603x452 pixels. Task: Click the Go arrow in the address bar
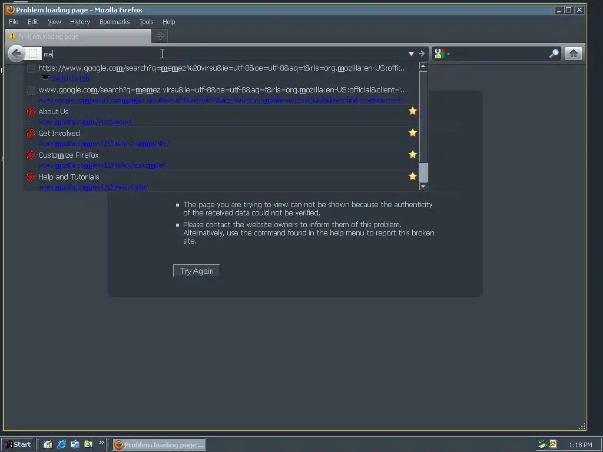(422, 54)
